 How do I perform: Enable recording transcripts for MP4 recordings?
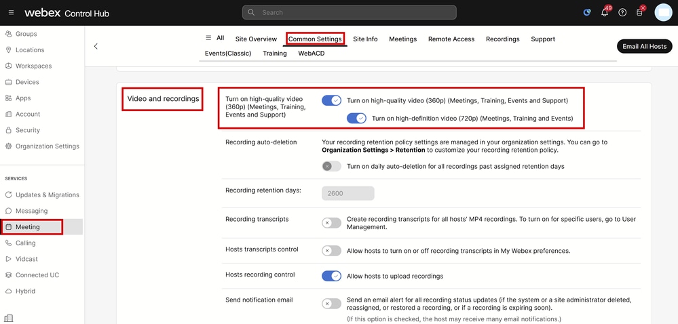click(332, 223)
